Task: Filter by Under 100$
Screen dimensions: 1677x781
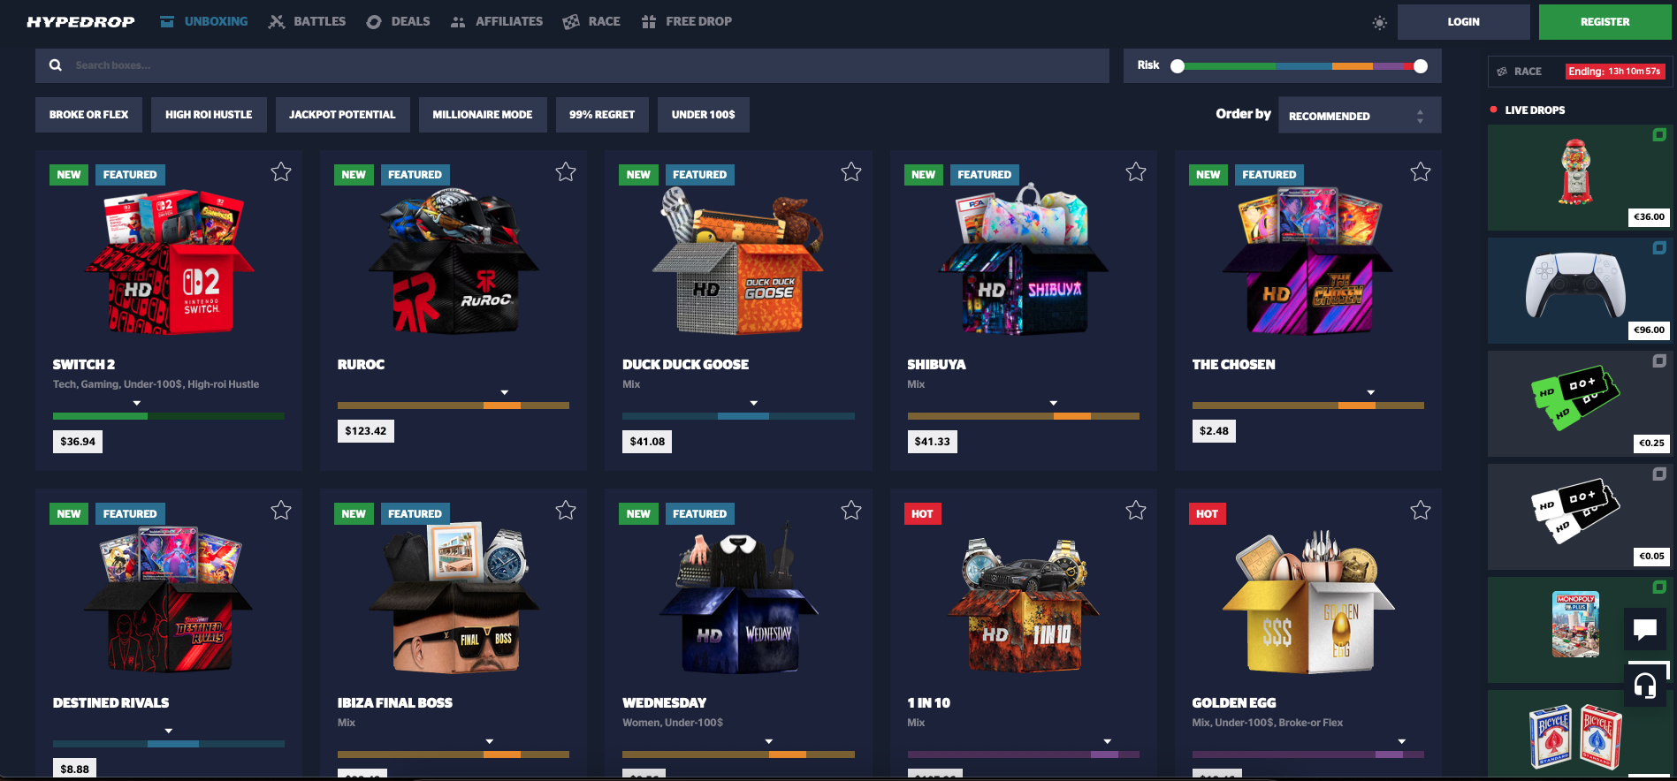Action: 704,115
